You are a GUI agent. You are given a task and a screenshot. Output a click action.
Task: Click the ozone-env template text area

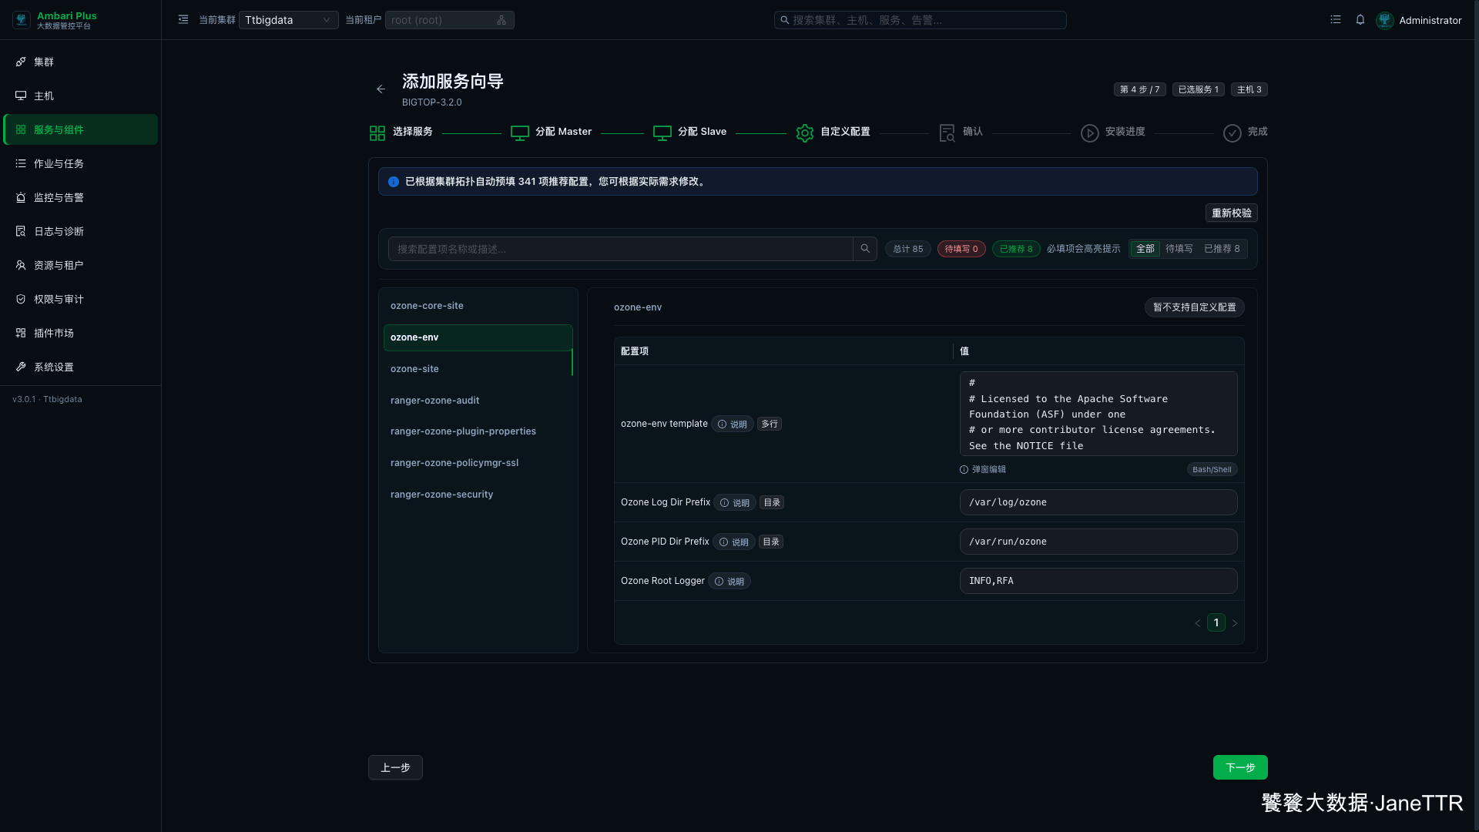[x=1098, y=414]
